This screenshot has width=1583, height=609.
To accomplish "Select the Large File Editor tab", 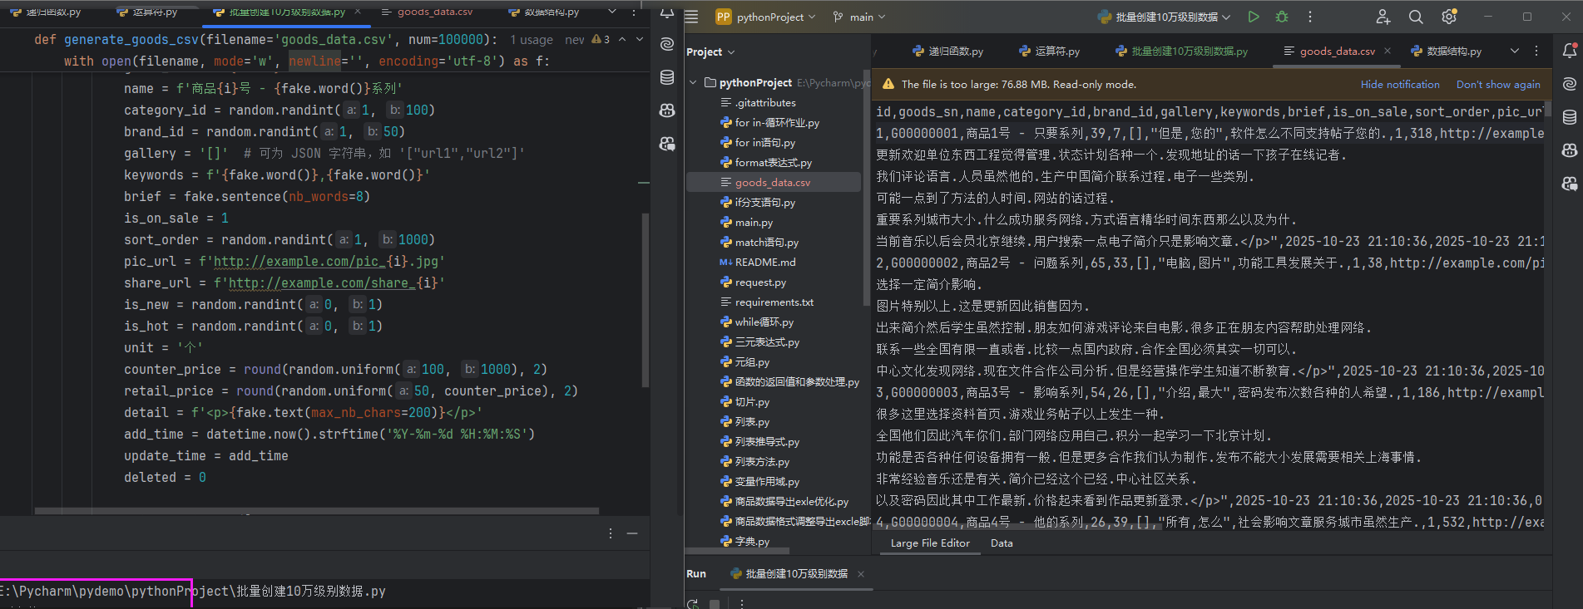I will 930,543.
